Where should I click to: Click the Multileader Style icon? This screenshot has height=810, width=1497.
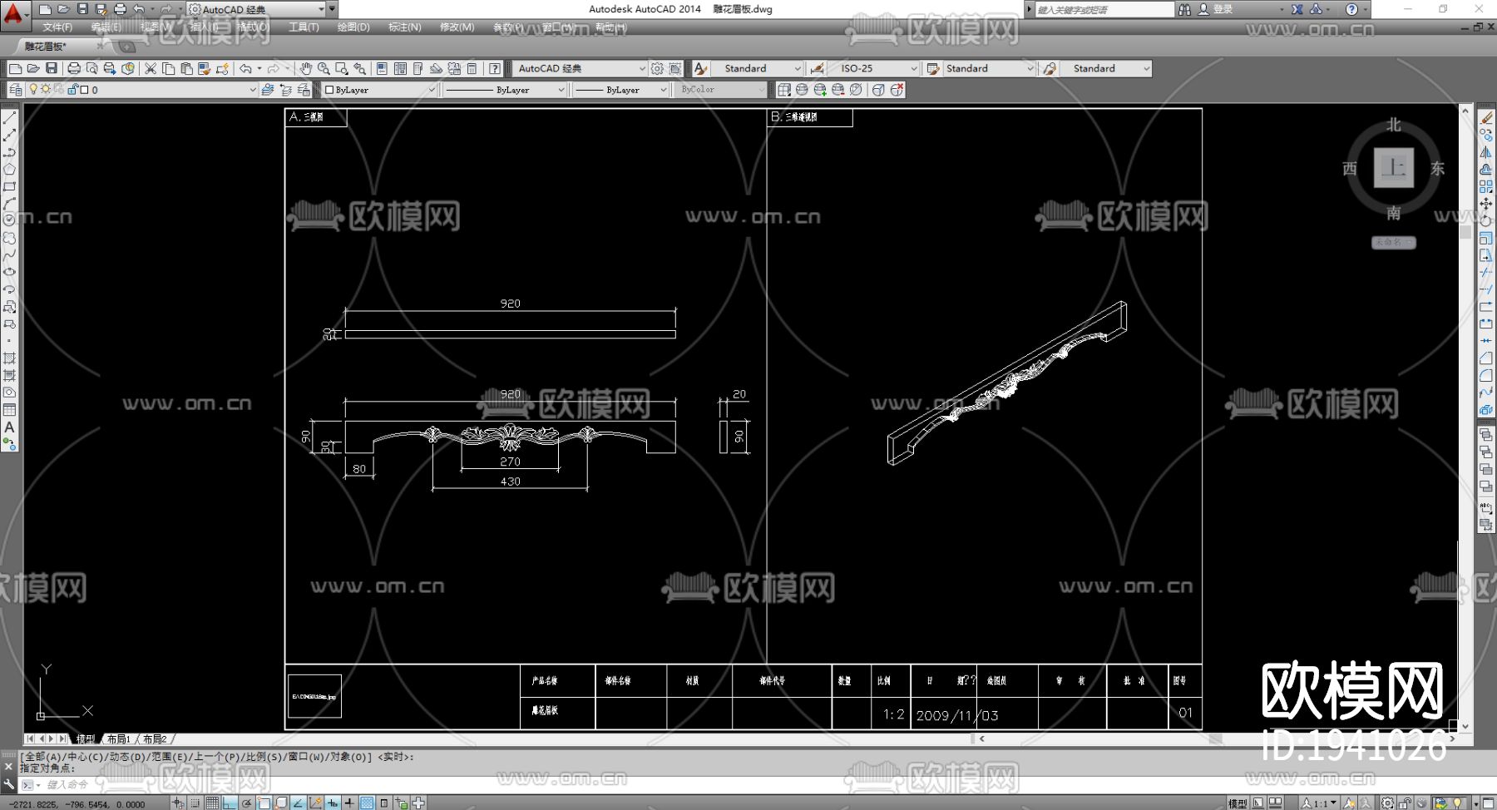[x=1050, y=68]
